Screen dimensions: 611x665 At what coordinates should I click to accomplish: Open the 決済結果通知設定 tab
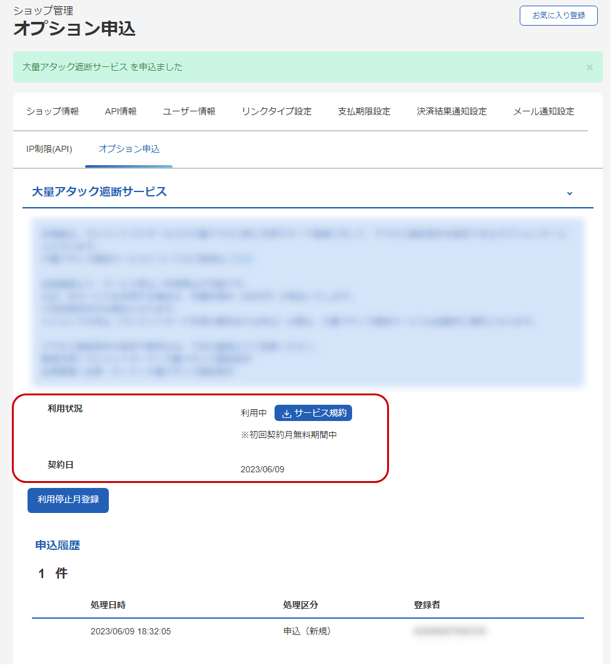452,111
